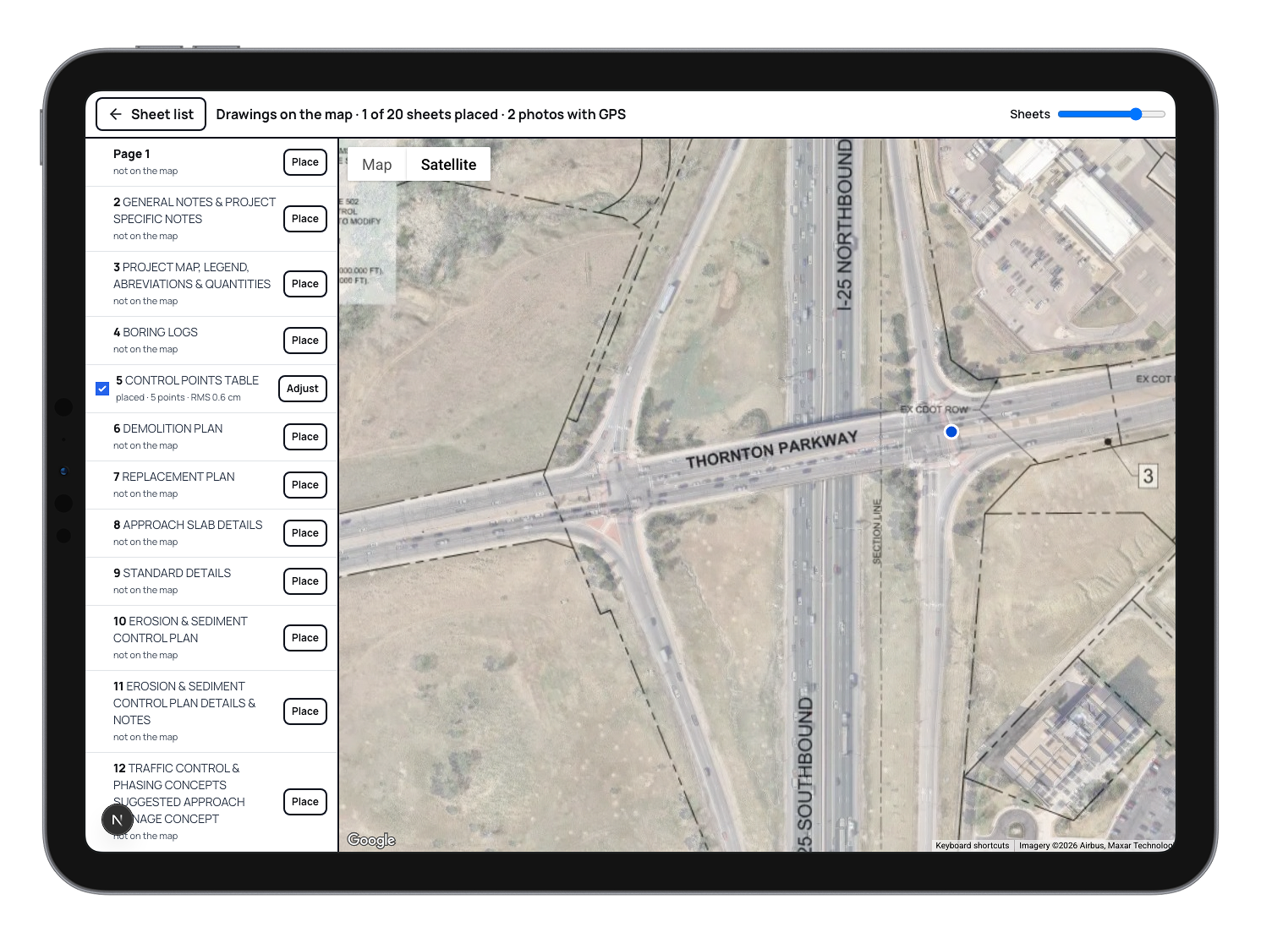Place the Traffic Control & Phasing sheet
1261x943 pixels.
[x=305, y=802]
